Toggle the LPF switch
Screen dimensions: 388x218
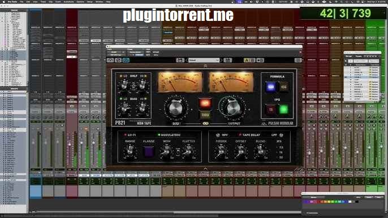(281, 135)
